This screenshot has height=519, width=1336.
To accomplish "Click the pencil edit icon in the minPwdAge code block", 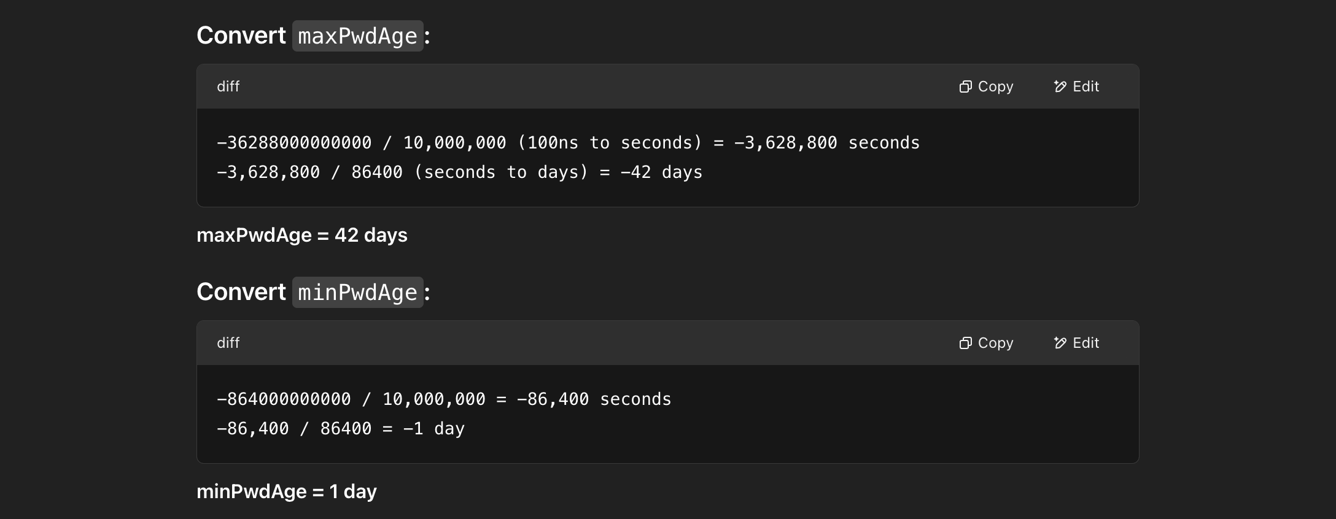I will tap(1060, 343).
